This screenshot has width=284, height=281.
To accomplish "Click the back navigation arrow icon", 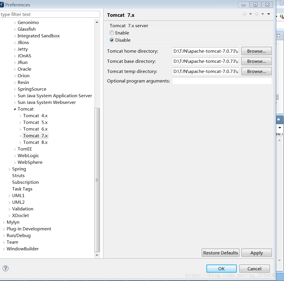I will pos(245,14).
